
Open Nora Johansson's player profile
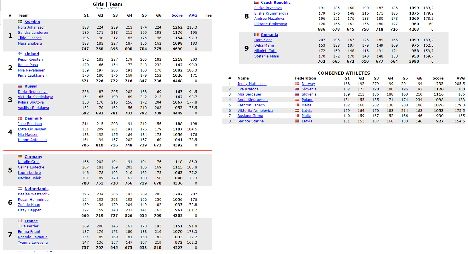pyautogui.click(x=32, y=27)
